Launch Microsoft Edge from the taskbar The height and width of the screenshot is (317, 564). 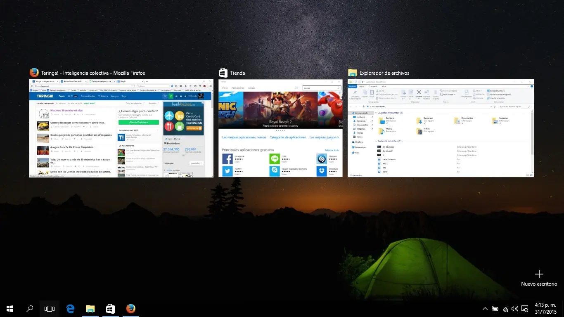click(70, 308)
